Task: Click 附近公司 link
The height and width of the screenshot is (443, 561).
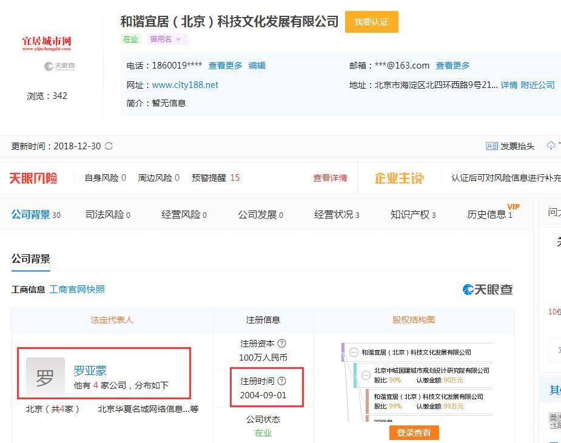Action: [x=537, y=85]
